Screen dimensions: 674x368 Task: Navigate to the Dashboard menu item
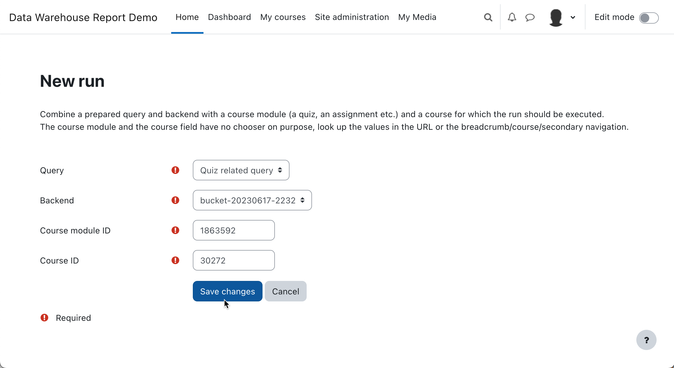point(229,17)
